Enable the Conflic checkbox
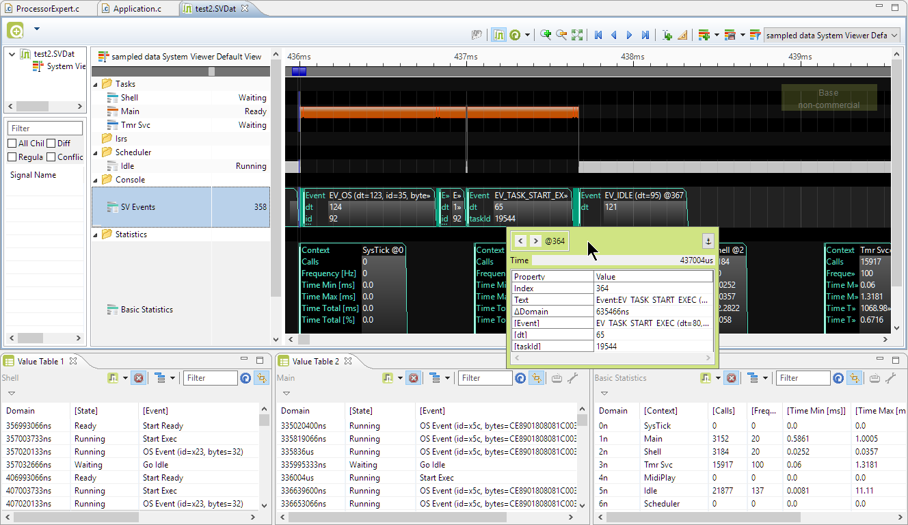The height and width of the screenshot is (525, 908). click(52, 157)
